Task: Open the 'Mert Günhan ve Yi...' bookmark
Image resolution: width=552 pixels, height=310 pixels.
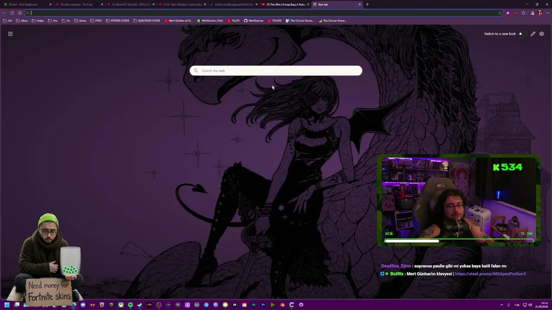Action: pyautogui.click(x=178, y=21)
